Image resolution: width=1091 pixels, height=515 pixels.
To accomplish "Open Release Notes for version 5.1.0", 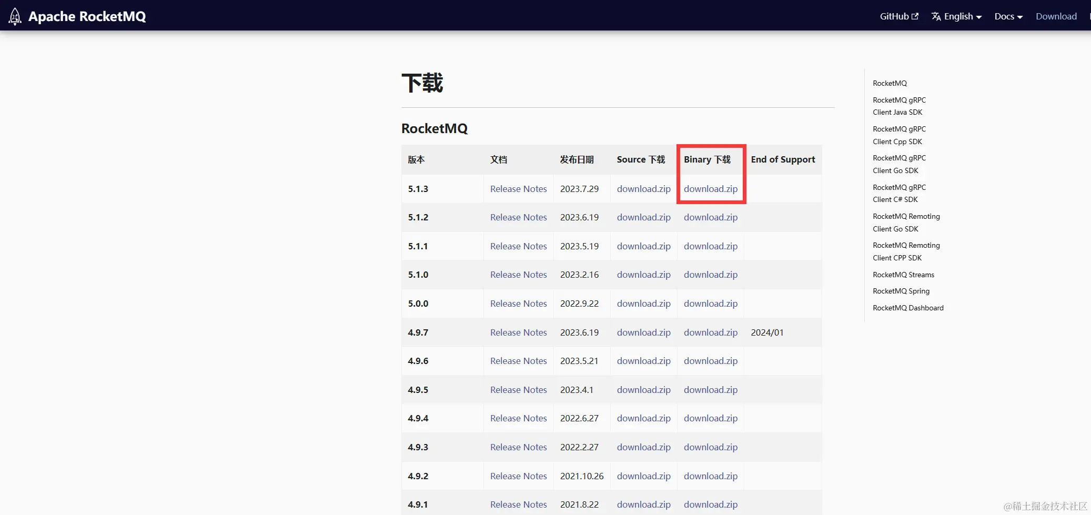I will pos(519,275).
